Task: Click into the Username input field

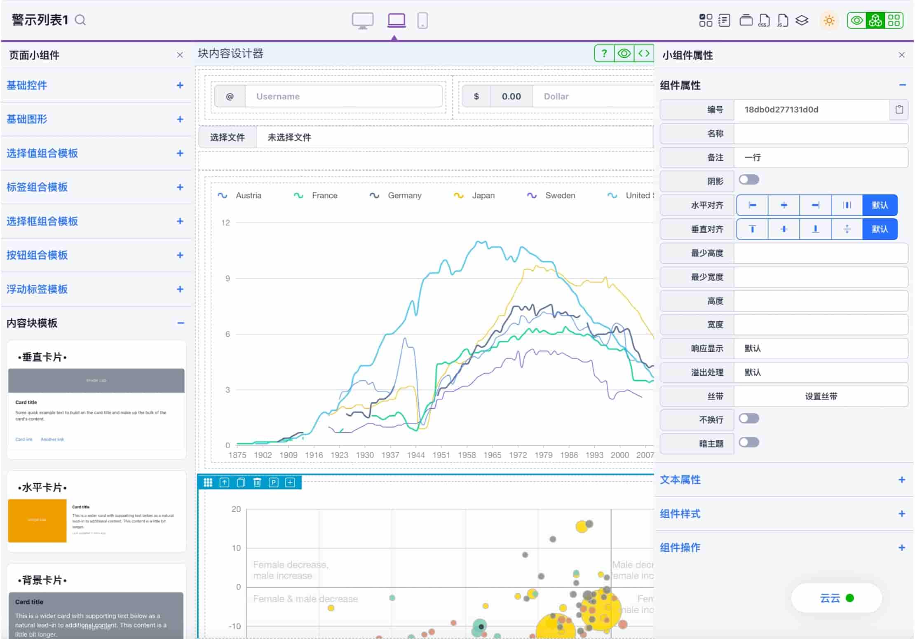Action: pos(343,96)
